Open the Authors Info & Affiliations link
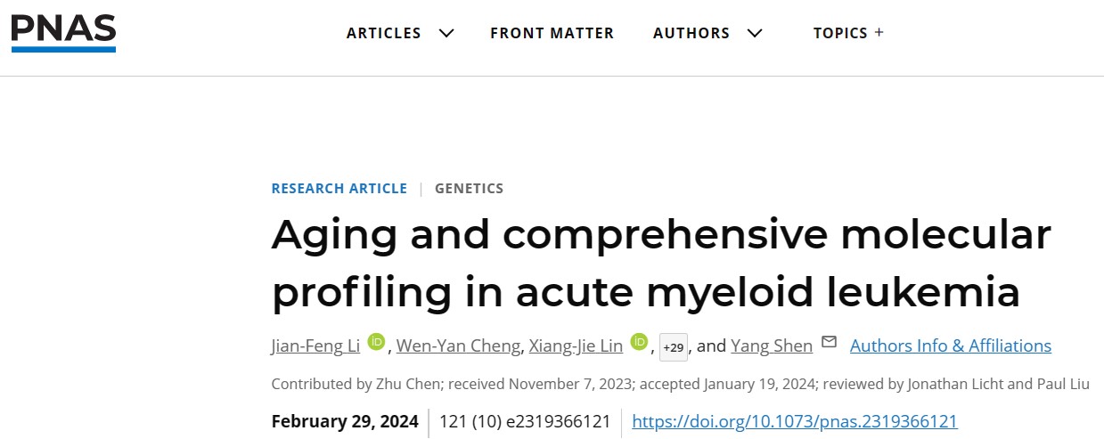The width and height of the screenshot is (1104, 439). pos(950,346)
